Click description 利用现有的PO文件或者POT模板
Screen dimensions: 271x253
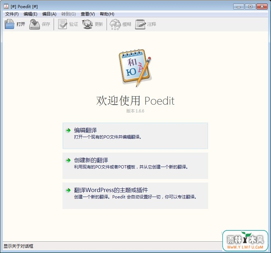tap(131, 167)
